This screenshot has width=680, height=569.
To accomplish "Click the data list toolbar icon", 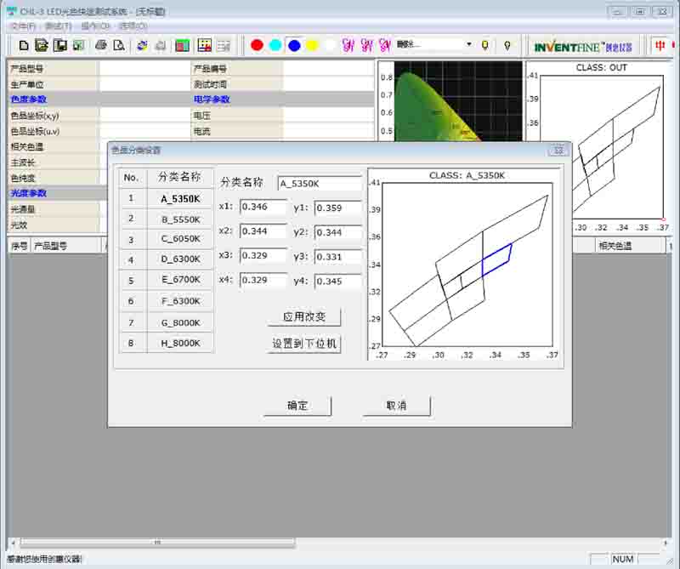I will click(224, 45).
